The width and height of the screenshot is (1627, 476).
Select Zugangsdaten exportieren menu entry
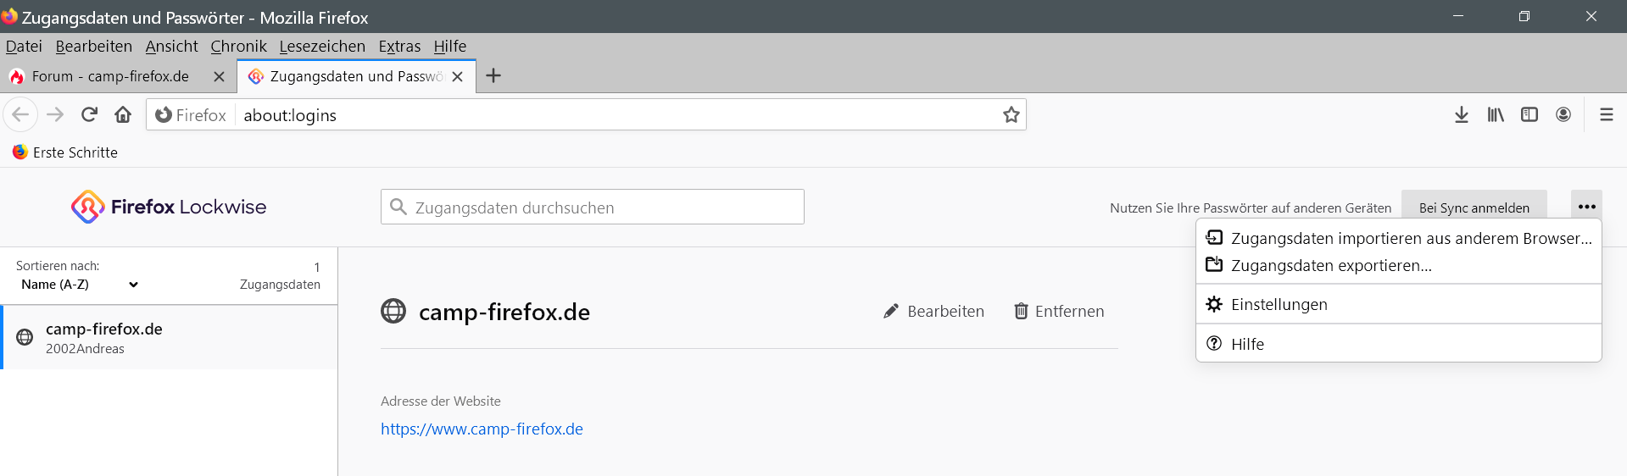coord(1331,266)
